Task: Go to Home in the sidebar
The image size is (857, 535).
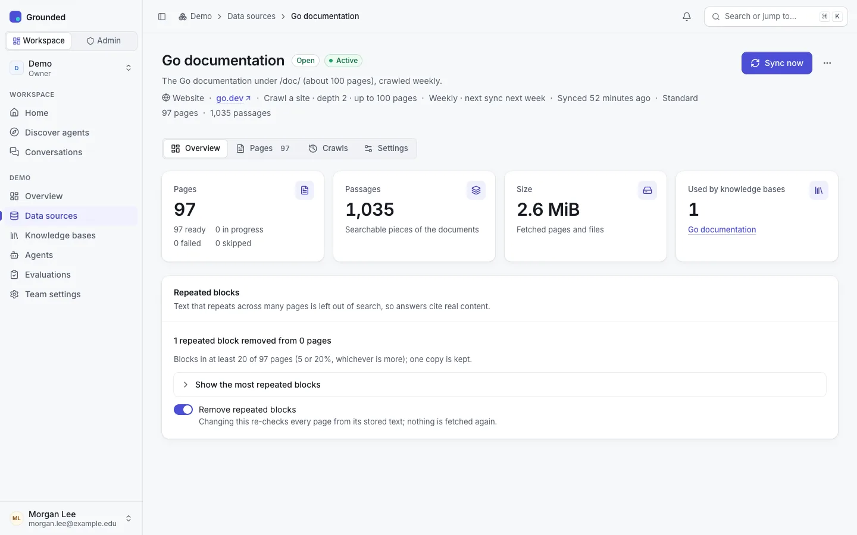Action: [x=71, y=113]
